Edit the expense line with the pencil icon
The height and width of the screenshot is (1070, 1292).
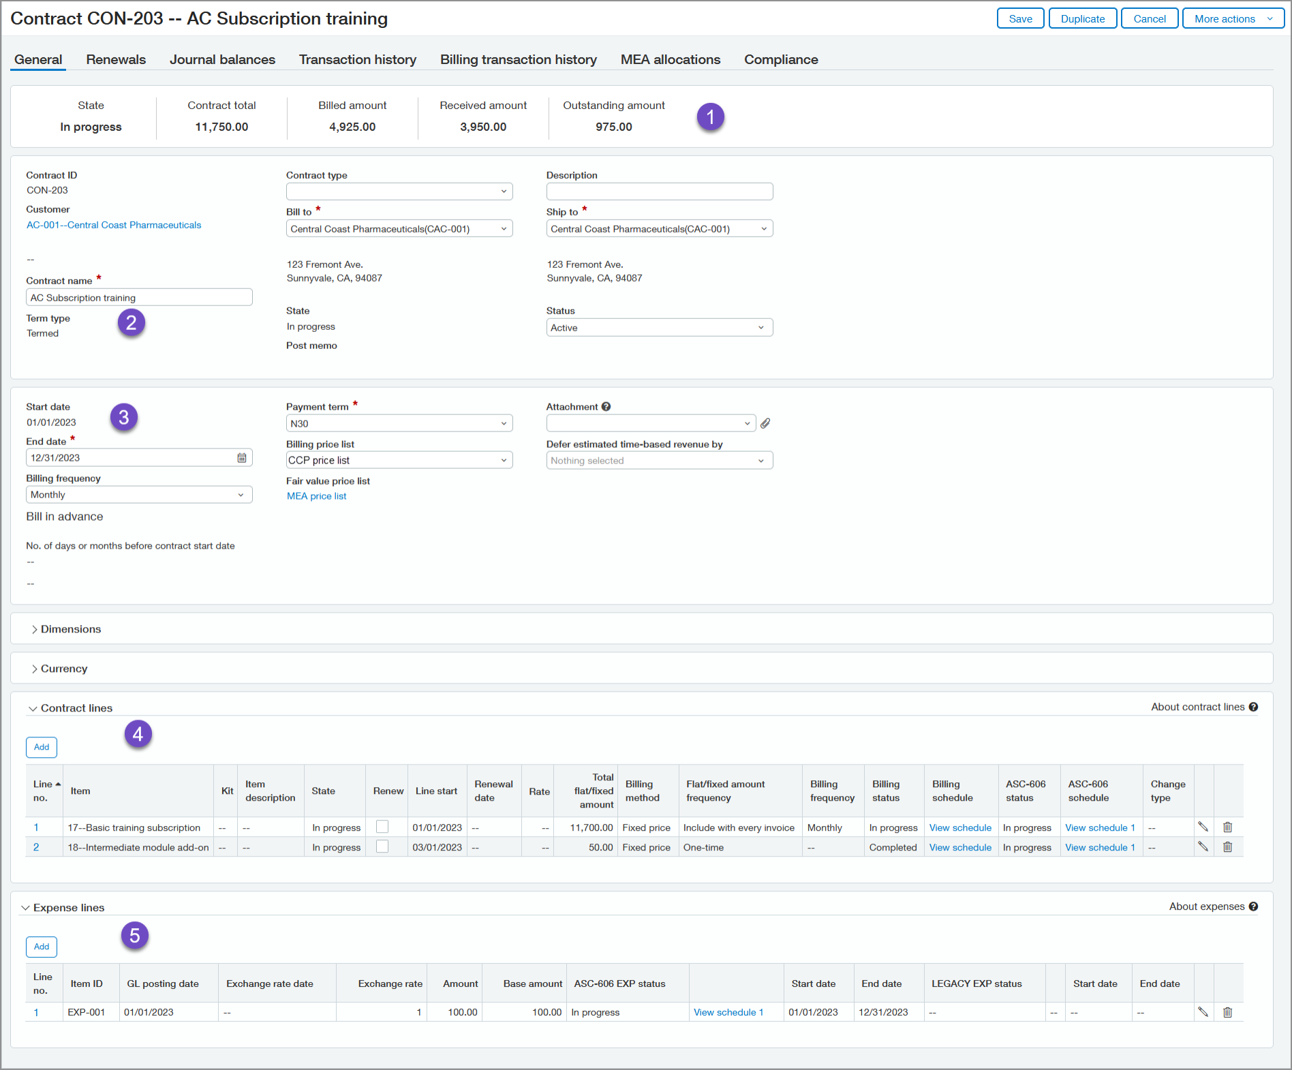pos(1203,1012)
